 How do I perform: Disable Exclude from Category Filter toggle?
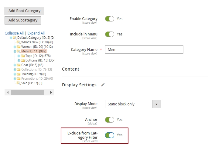[x=110, y=135]
